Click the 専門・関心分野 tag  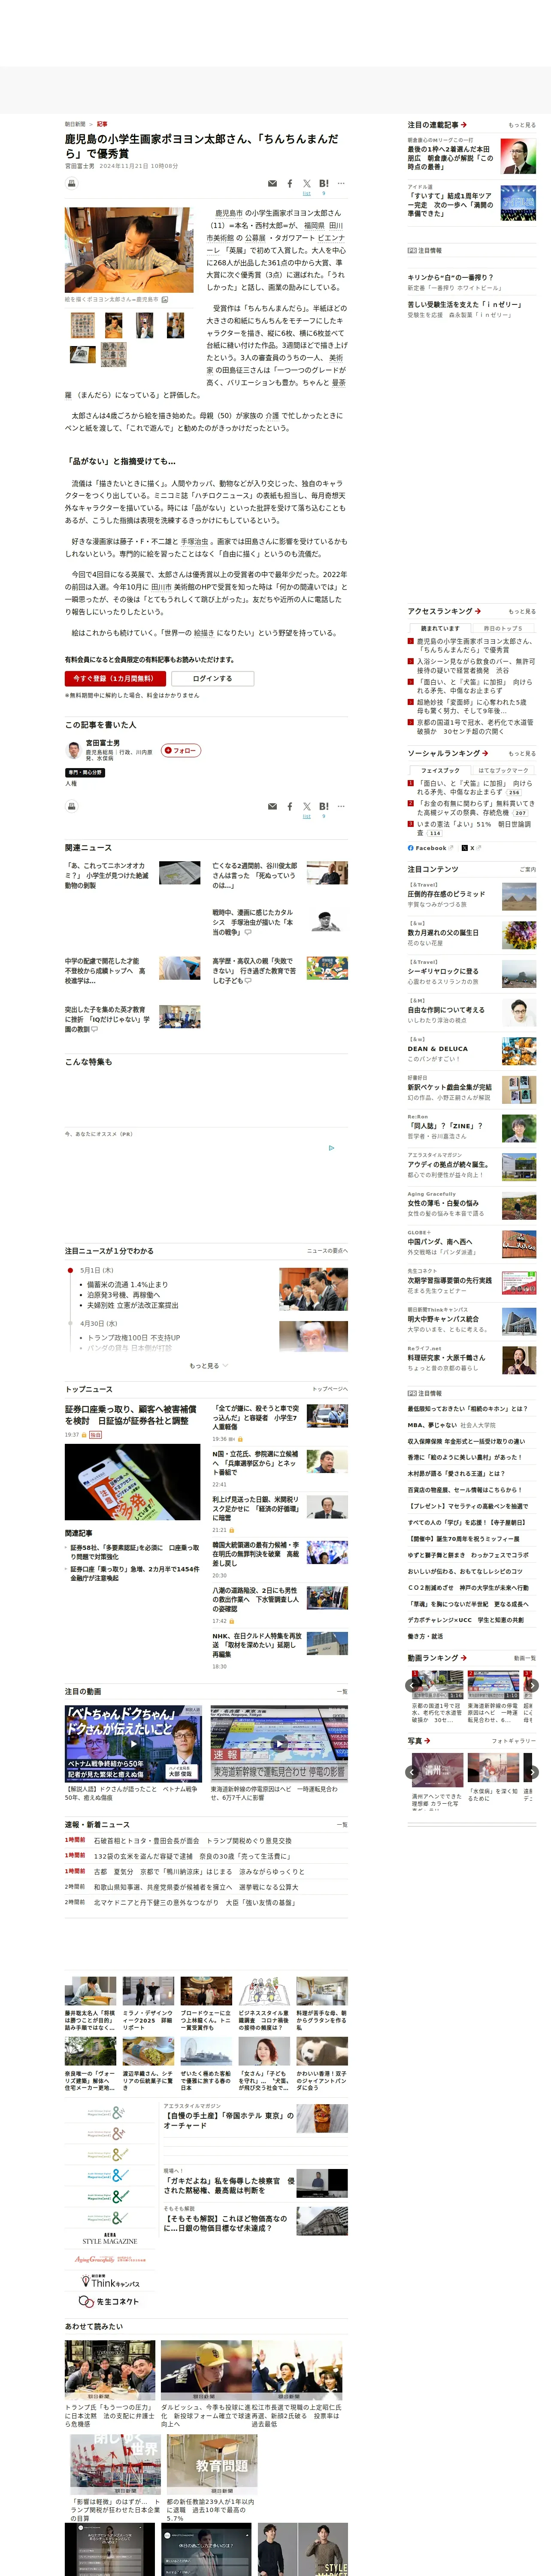coord(85,773)
